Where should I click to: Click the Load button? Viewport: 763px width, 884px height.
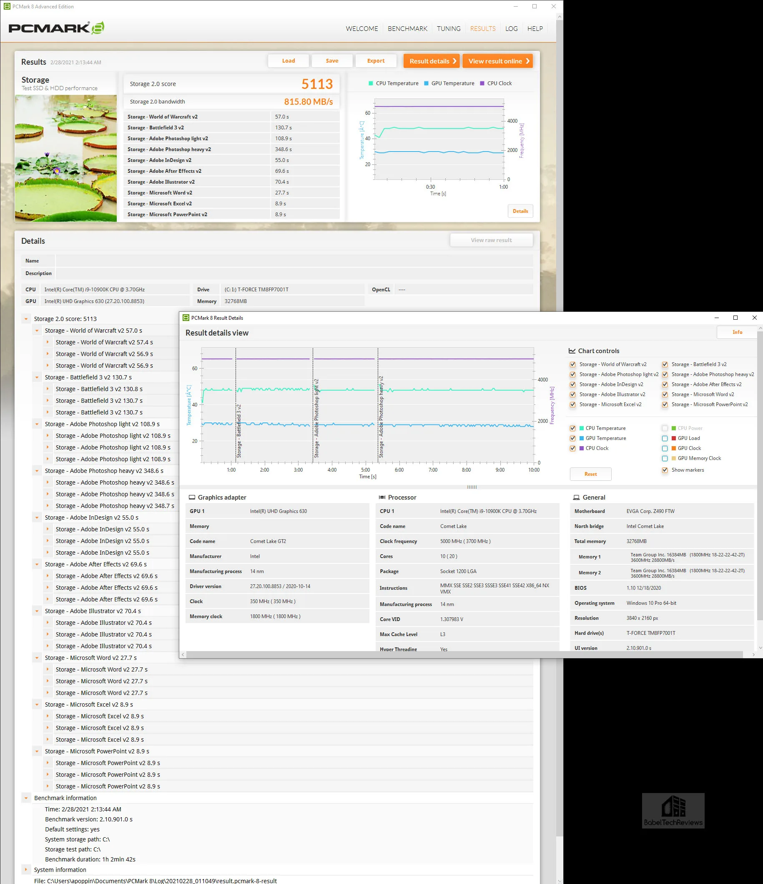coord(289,61)
